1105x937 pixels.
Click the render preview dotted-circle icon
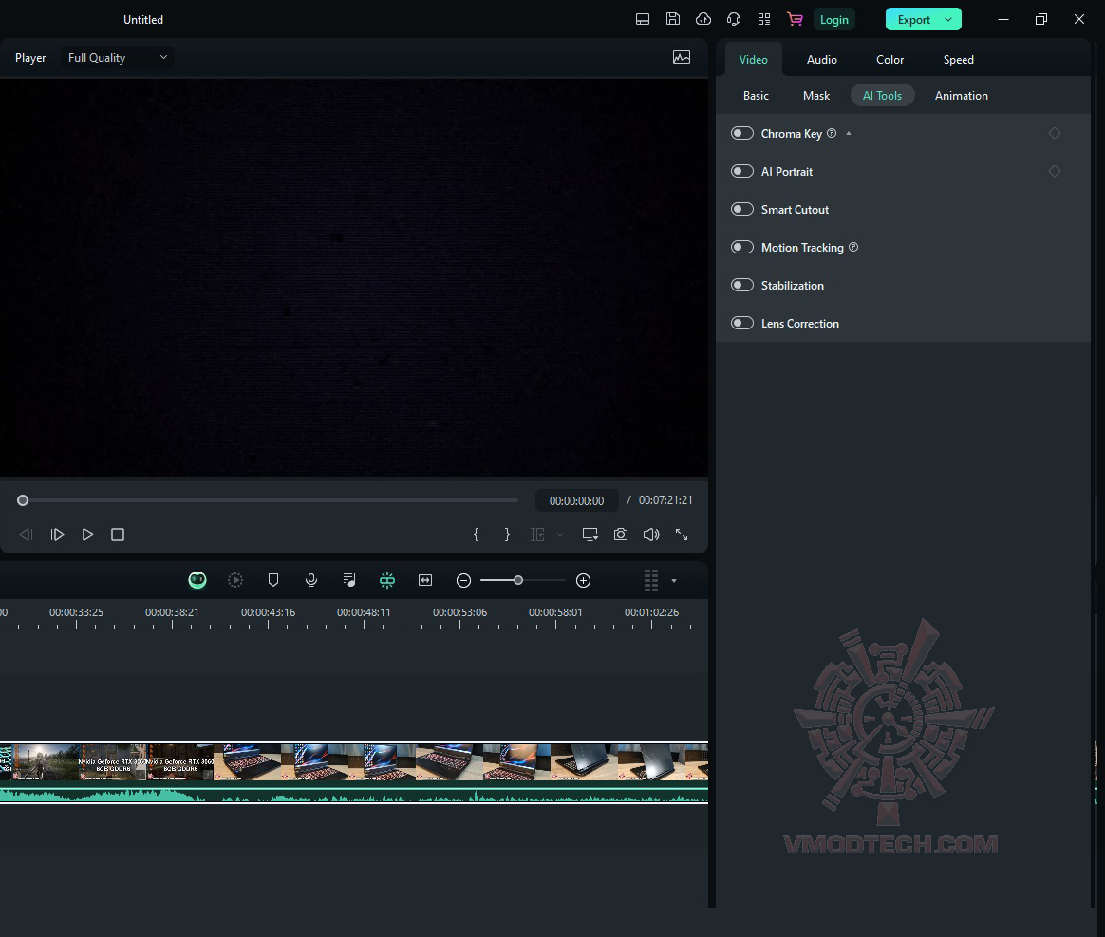[x=235, y=580]
